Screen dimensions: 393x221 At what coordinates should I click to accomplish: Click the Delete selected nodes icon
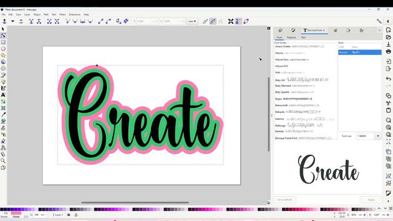coord(21,21)
